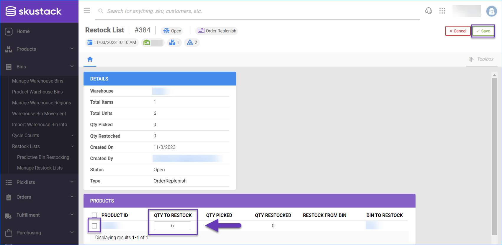Tick the first product row checkbox

(94, 226)
